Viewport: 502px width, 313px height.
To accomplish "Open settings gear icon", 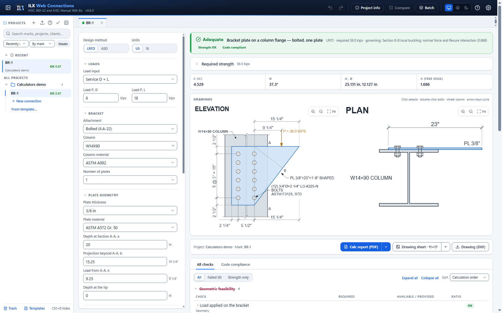I will click(x=489, y=8).
